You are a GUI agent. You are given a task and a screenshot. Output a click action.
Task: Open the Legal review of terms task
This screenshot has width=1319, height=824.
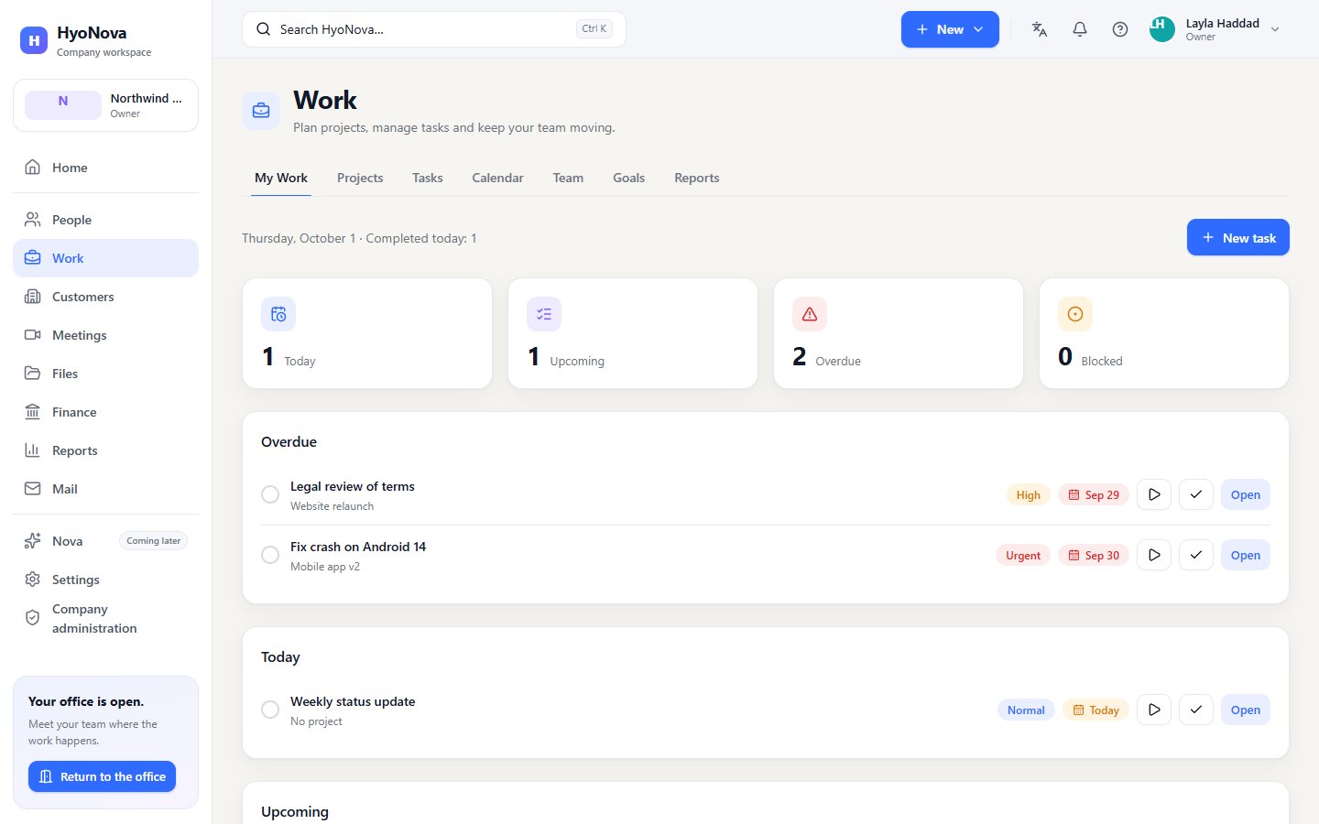pos(1246,494)
